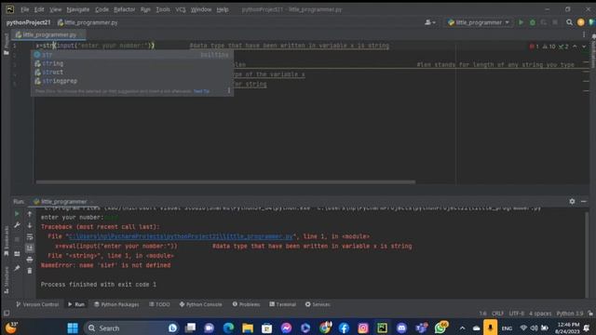Choose 'str' from autocomplete list
Viewport: 596px width, 335px height.
[132, 55]
